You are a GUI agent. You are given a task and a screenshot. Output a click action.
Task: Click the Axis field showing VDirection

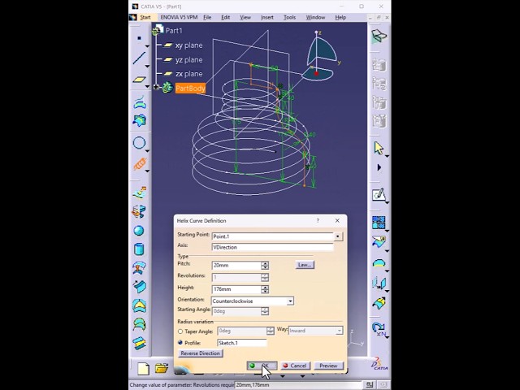tap(272, 247)
